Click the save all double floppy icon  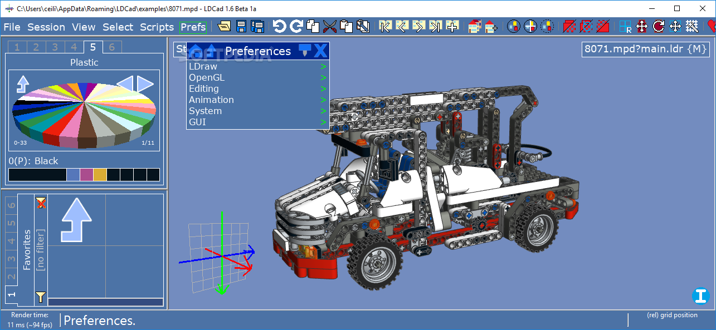[x=257, y=26]
